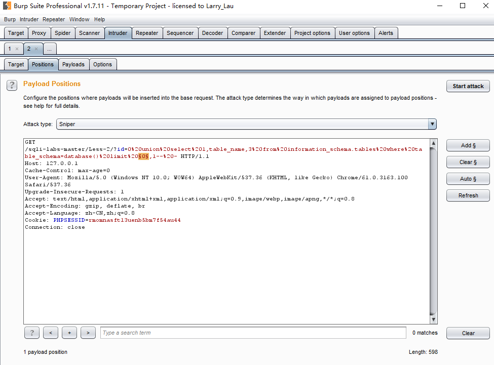The height and width of the screenshot is (365, 494).
Task: Click the Add § button
Action: (x=468, y=145)
